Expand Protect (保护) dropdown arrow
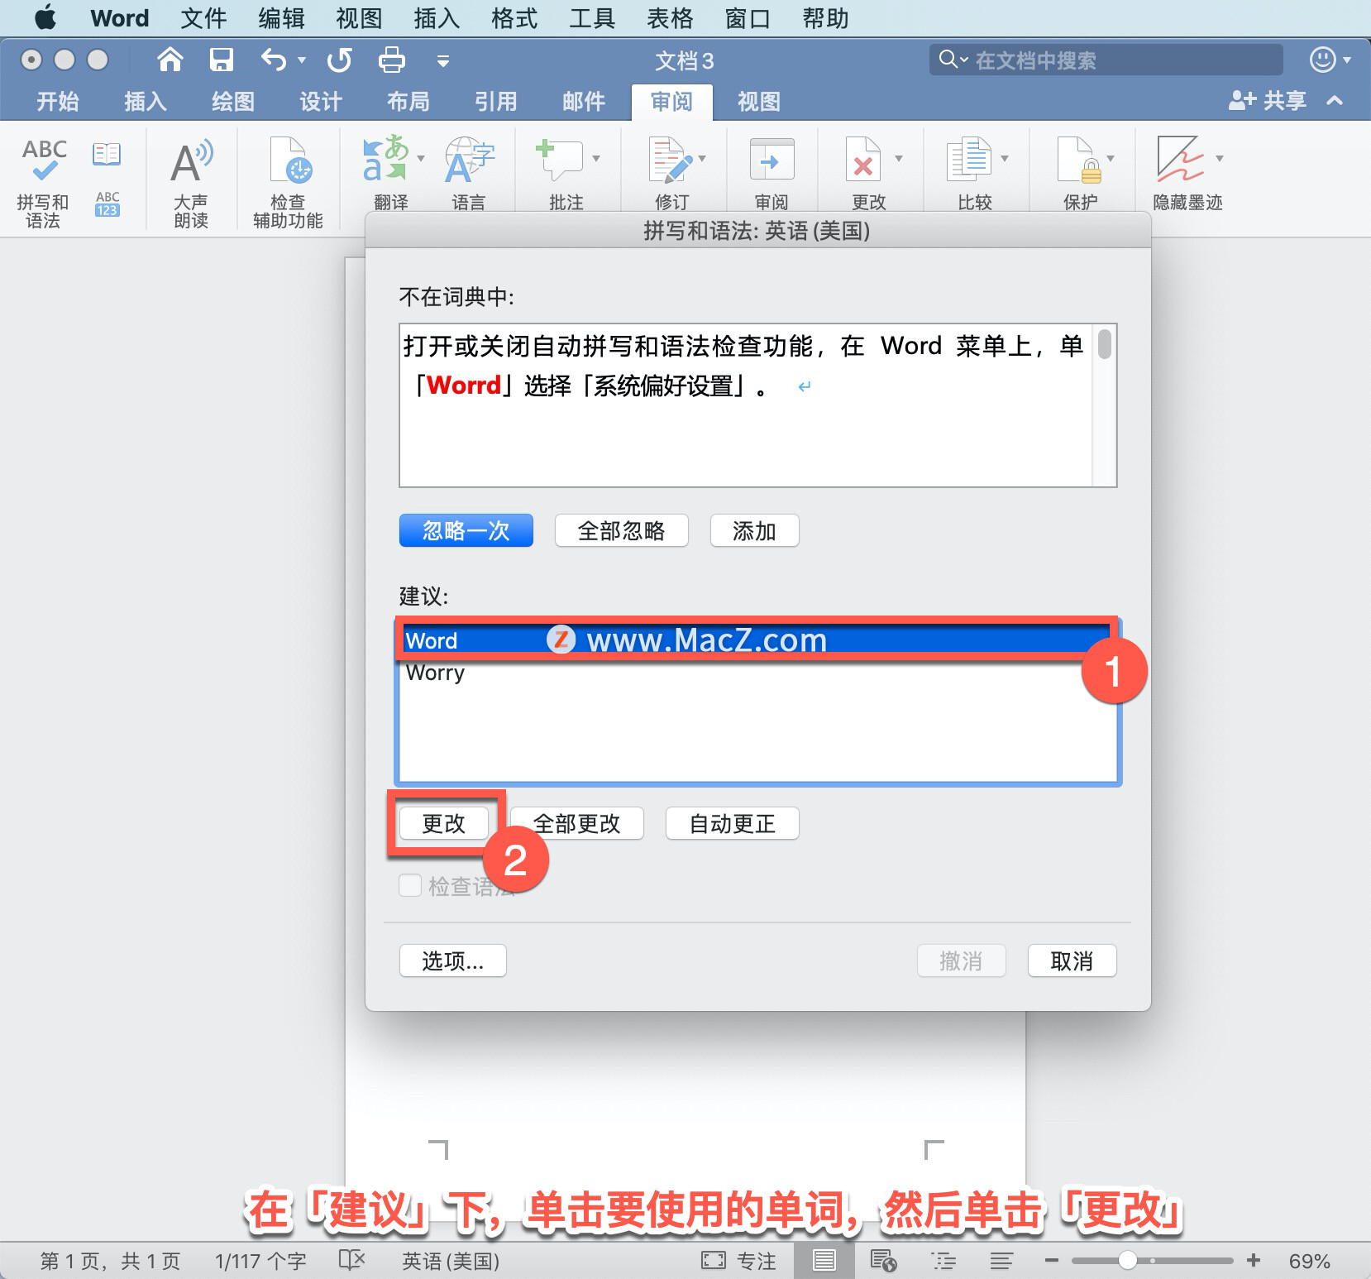The width and height of the screenshot is (1371, 1279). pos(1111,158)
